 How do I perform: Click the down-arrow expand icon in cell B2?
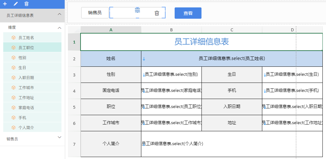click(144, 59)
